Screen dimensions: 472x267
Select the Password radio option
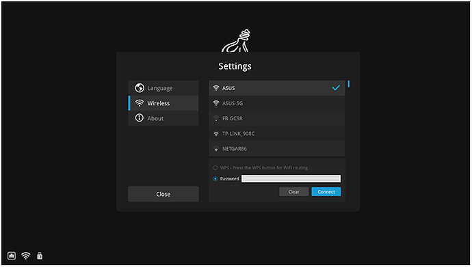coord(215,179)
